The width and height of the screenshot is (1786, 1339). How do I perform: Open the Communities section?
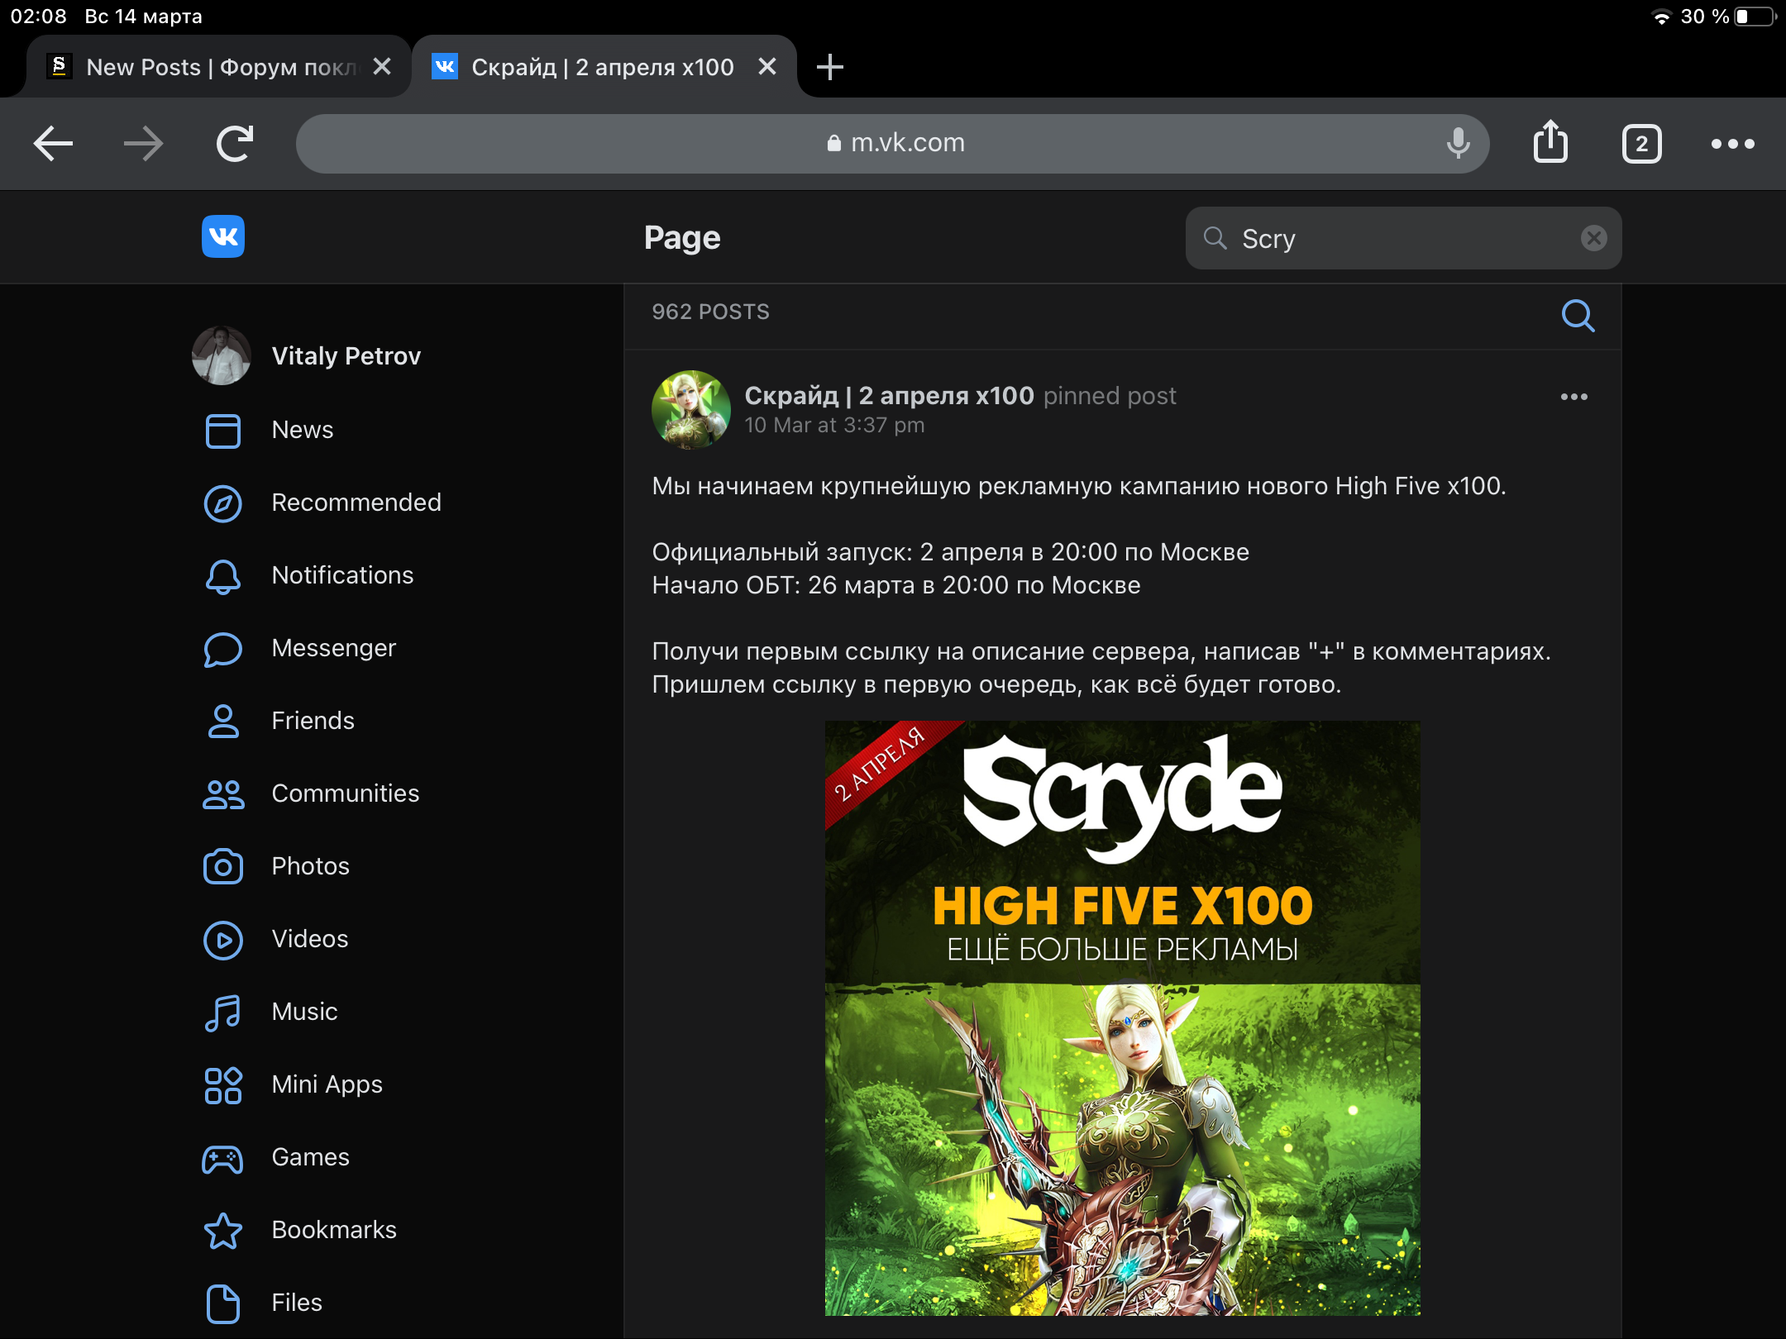tap(345, 793)
